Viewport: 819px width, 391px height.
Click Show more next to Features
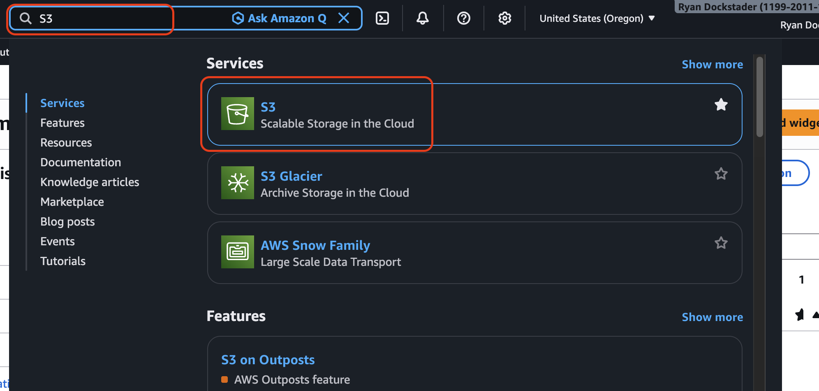[712, 317]
